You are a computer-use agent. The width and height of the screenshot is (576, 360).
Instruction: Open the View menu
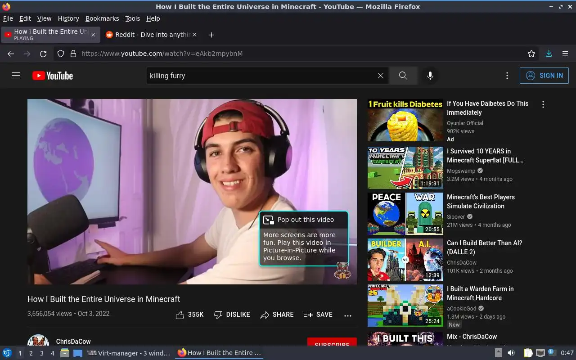point(44,18)
